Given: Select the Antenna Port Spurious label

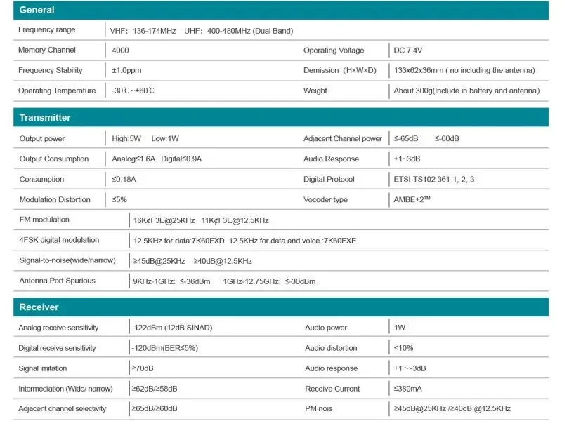Looking at the screenshot, I should 58,281.
